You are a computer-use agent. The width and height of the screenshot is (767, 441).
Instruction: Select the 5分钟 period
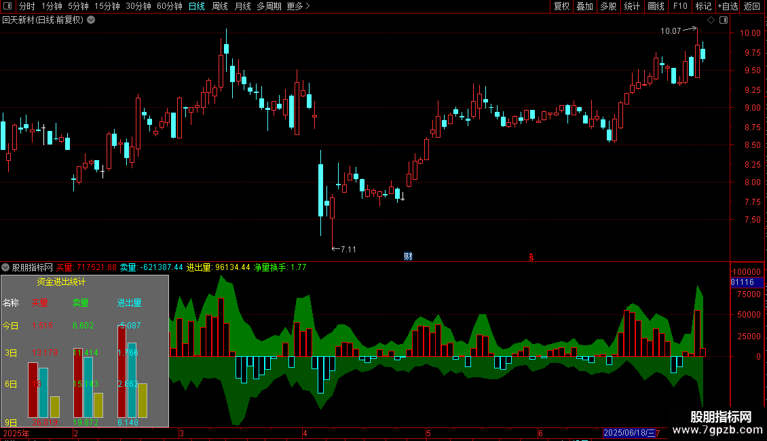point(78,6)
